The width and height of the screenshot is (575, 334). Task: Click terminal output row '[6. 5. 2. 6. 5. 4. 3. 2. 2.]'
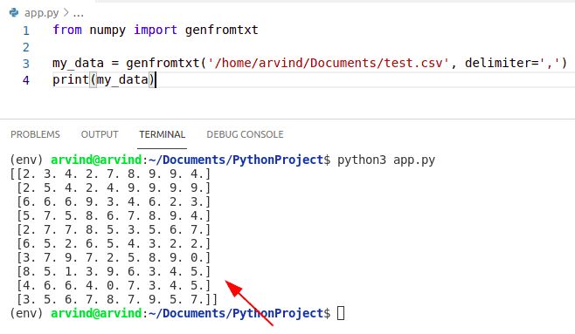pyautogui.click(x=114, y=243)
